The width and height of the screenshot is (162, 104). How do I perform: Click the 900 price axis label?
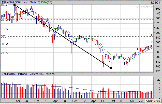(x=158, y=57)
